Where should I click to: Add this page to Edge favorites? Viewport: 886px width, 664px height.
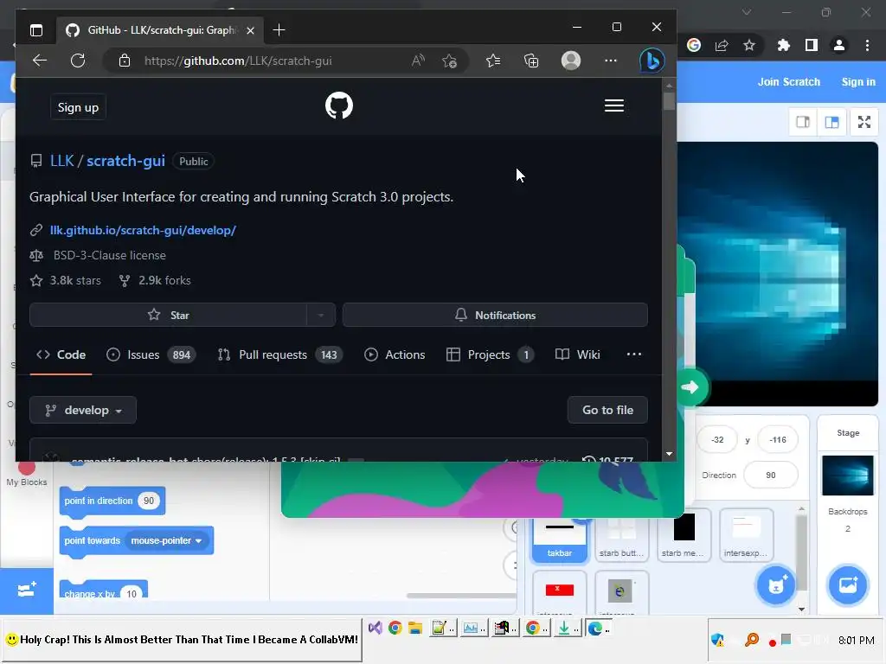pyautogui.click(x=450, y=61)
